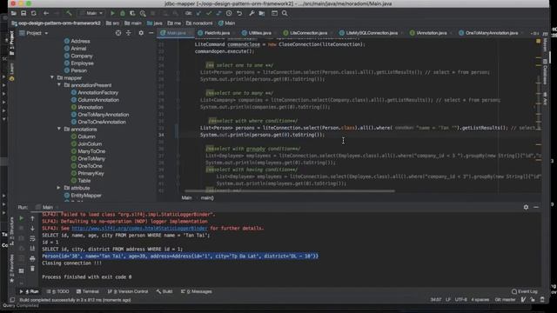Click the Git master branch widget
The width and height of the screenshot is (557, 313).
coord(505,299)
